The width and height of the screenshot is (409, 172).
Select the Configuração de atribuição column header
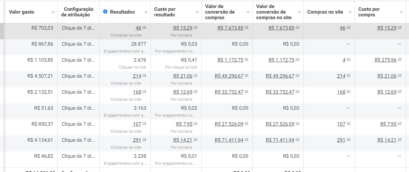tap(77, 12)
